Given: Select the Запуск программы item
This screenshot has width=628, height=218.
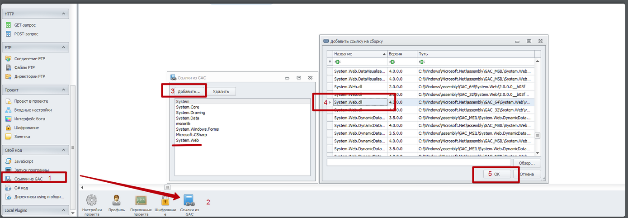Looking at the screenshot, I should pyautogui.click(x=32, y=170).
